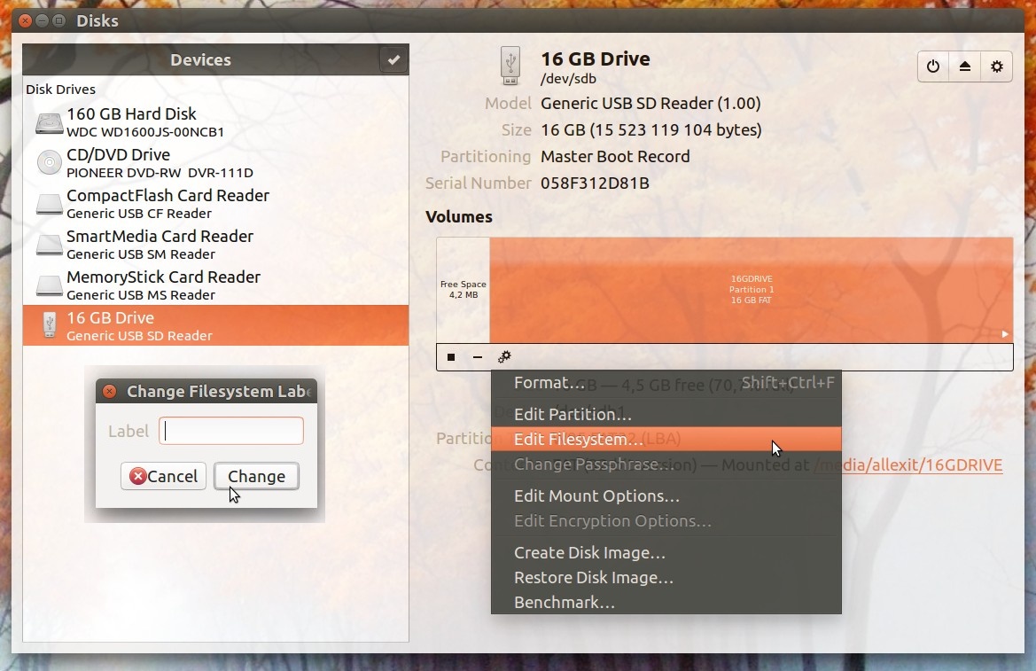
Task: Select 160 GB Hard Disk icon
Action: click(49, 123)
